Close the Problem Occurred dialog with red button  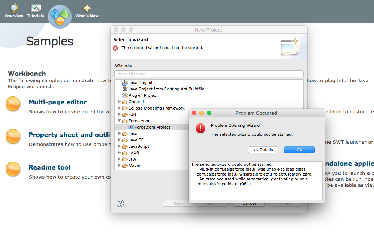coord(194,113)
